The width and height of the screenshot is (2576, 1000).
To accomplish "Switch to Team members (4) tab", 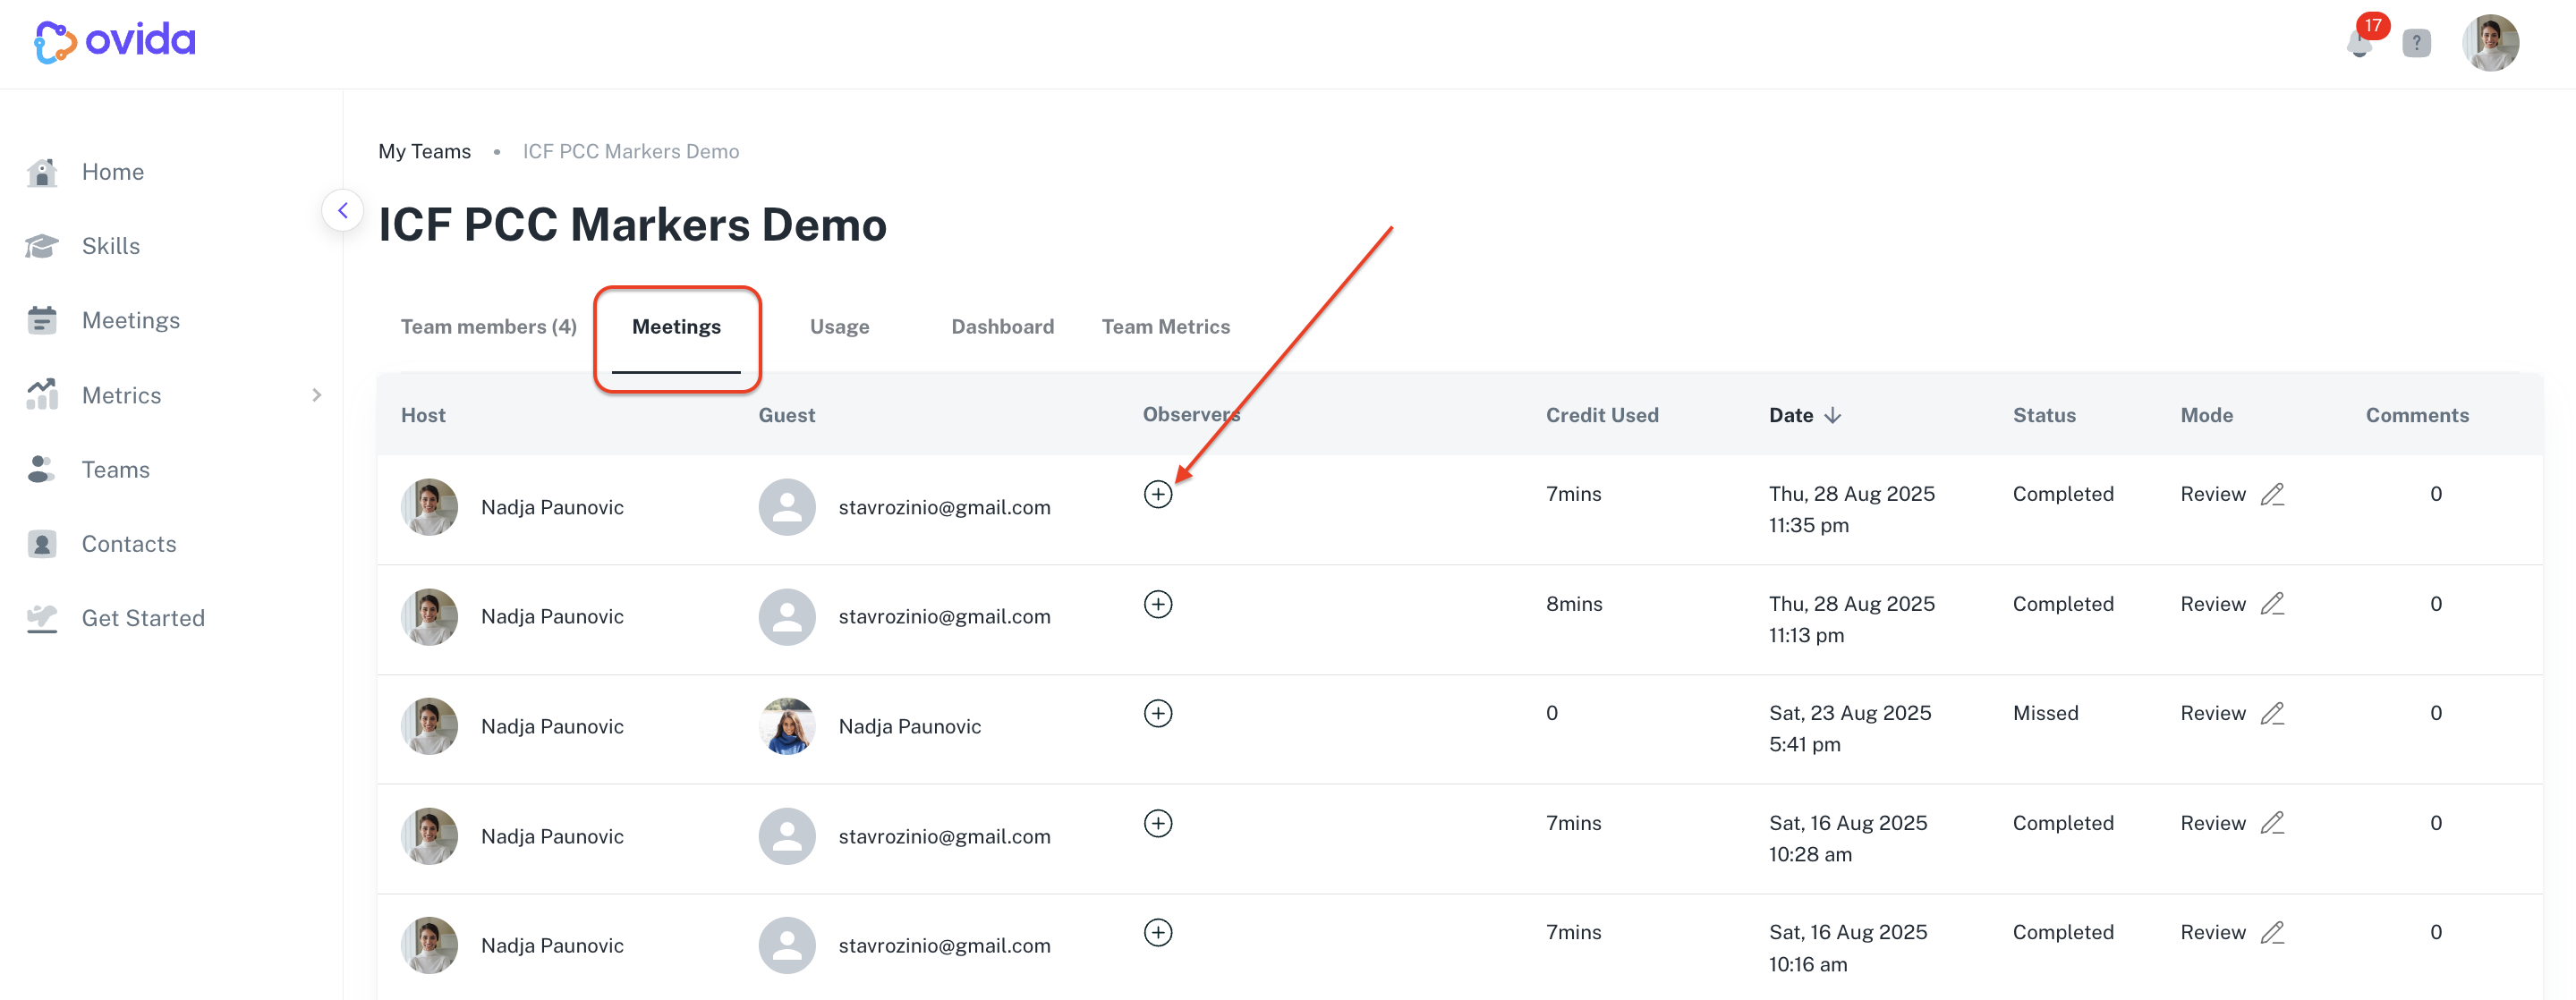I will tap(489, 327).
